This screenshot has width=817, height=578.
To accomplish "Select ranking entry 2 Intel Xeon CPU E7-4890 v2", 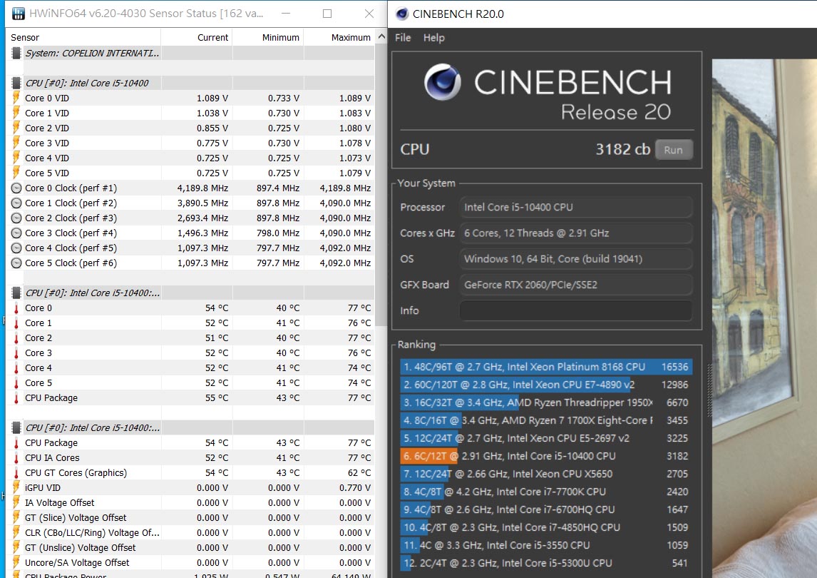I will click(546, 385).
